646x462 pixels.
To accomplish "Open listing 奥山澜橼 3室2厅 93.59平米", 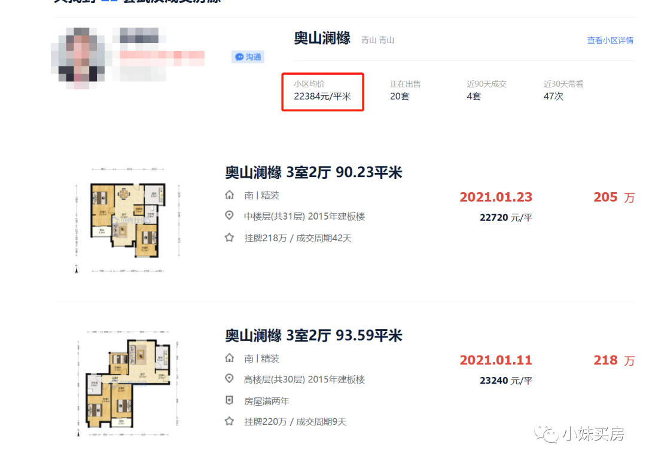I will 313,336.
